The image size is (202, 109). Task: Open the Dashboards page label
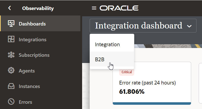(x=32, y=24)
